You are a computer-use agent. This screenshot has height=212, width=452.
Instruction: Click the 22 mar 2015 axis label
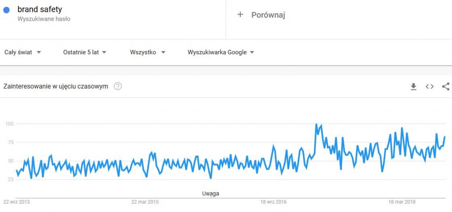tap(145, 202)
